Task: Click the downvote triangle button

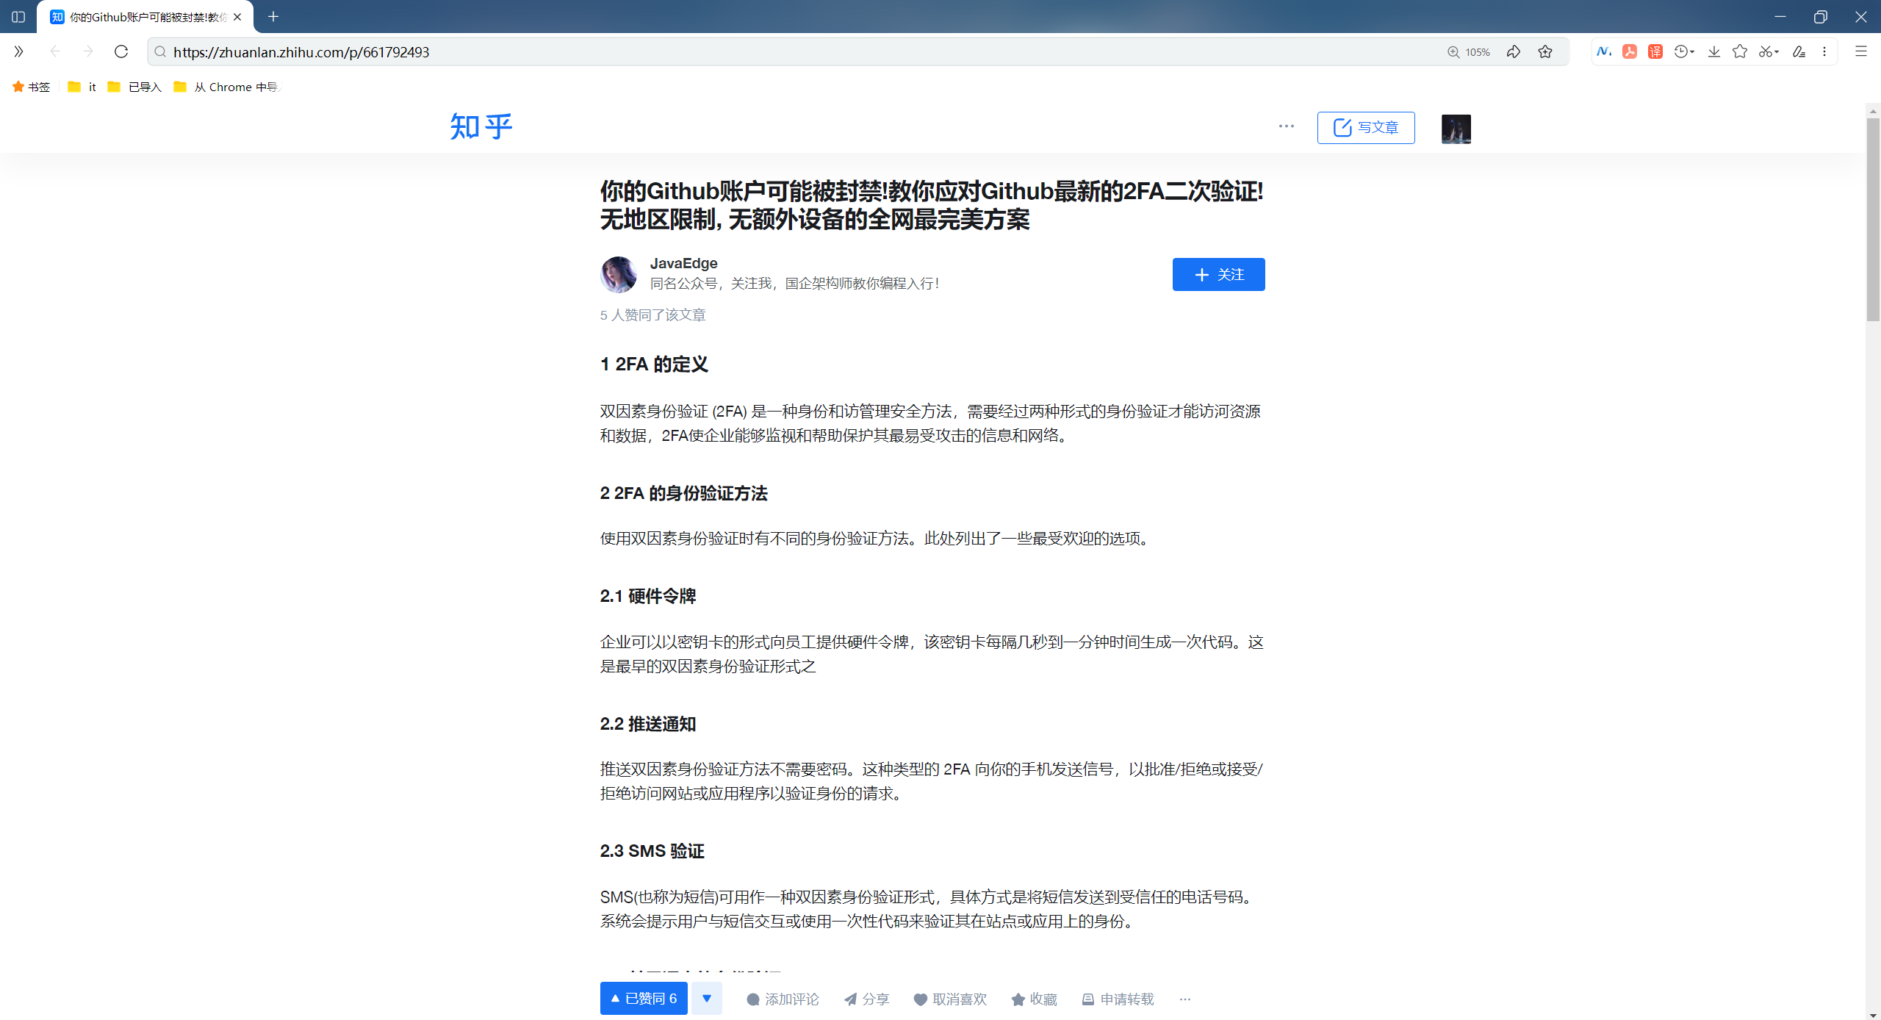Action: 707,999
